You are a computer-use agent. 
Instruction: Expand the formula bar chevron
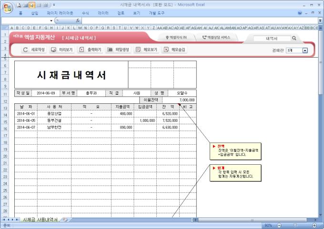320,20
